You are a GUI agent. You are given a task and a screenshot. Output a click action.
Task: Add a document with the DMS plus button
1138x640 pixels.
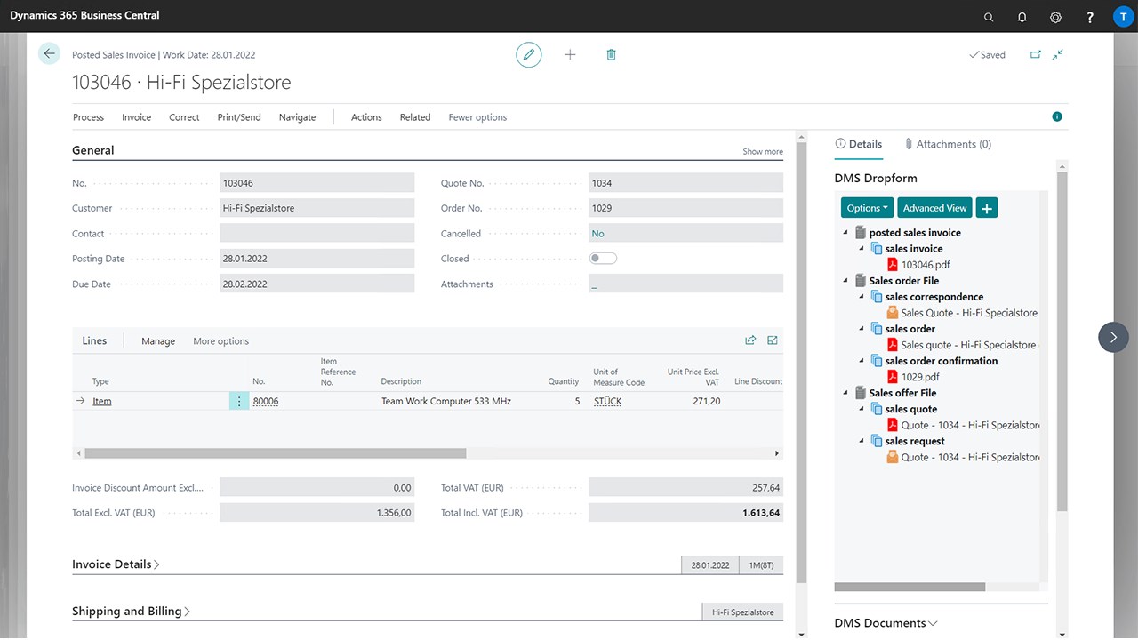point(986,208)
